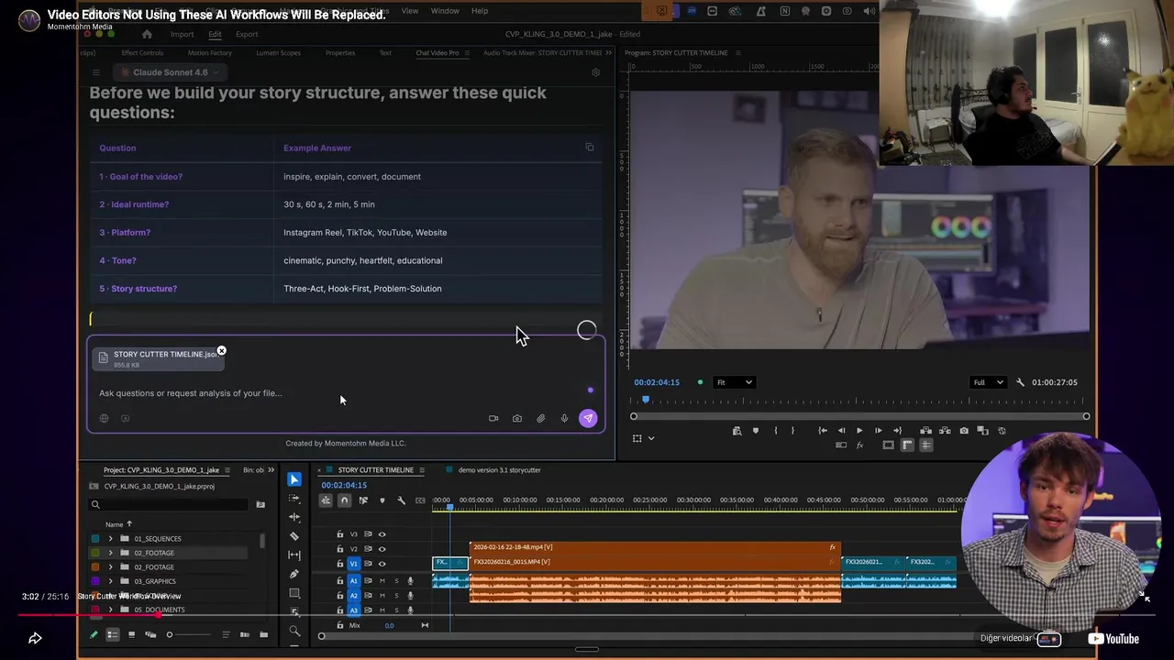Viewport: 1174px width, 660px height.
Task: Choose the Track Select Forward tool
Action: click(x=294, y=499)
